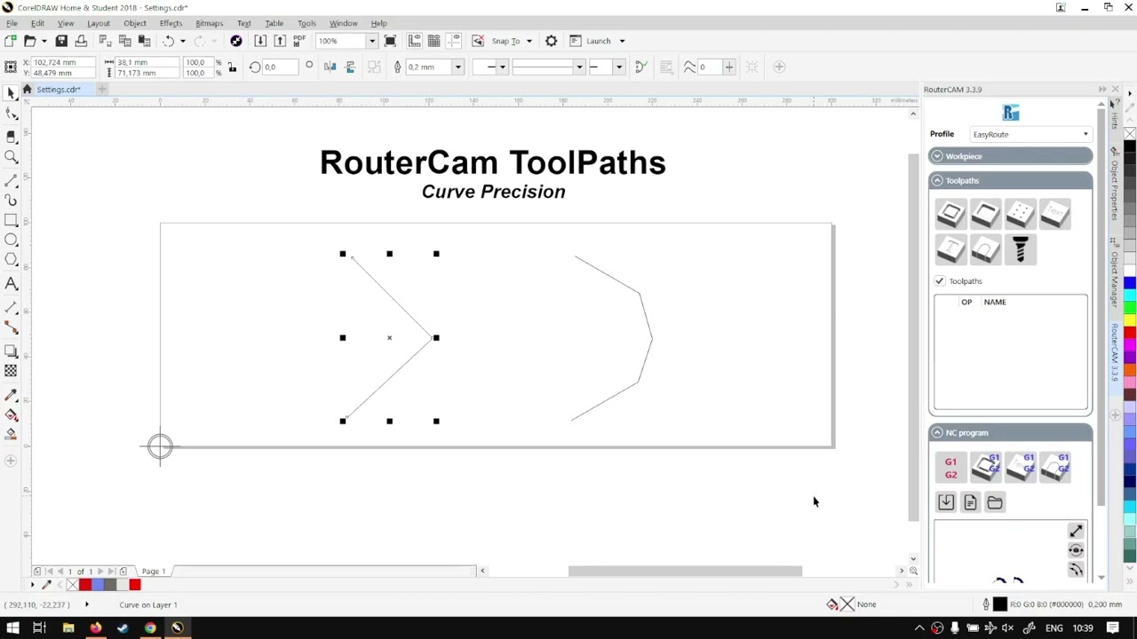Open the Snap To dropdown
This screenshot has width=1137, height=639.
coord(529,41)
